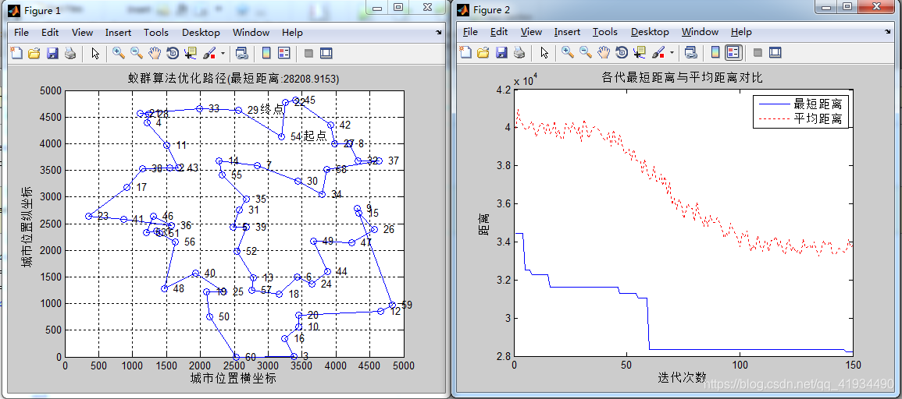Insert Colorbar in Figure 2
The height and width of the screenshot is (399, 902).
(x=715, y=53)
